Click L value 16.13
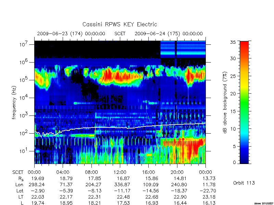This screenshot has width=274, height=205. [209, 203]
